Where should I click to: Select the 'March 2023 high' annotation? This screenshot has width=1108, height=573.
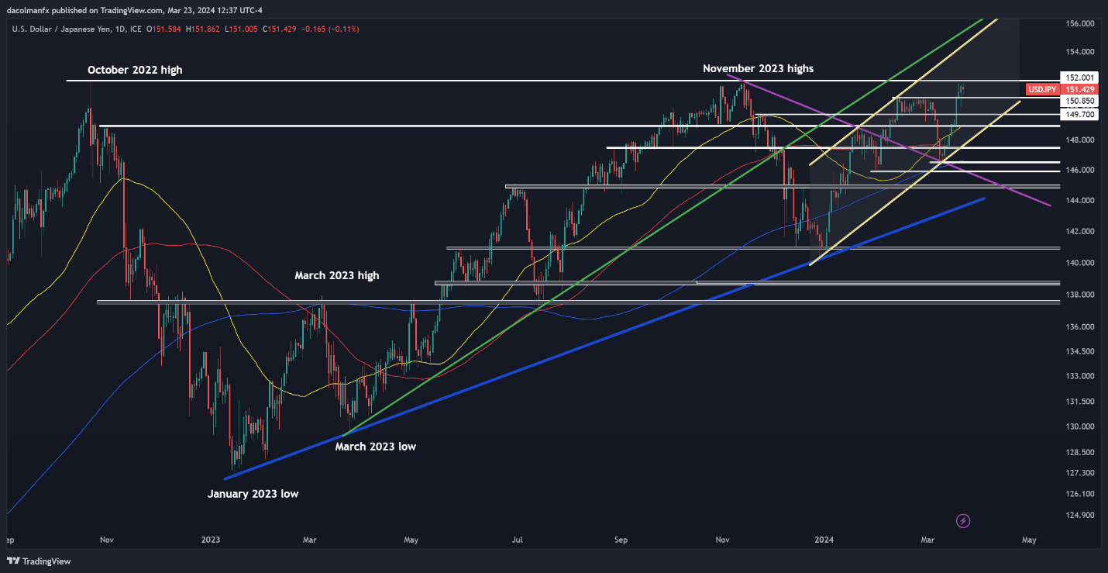(x=337, y=275)
